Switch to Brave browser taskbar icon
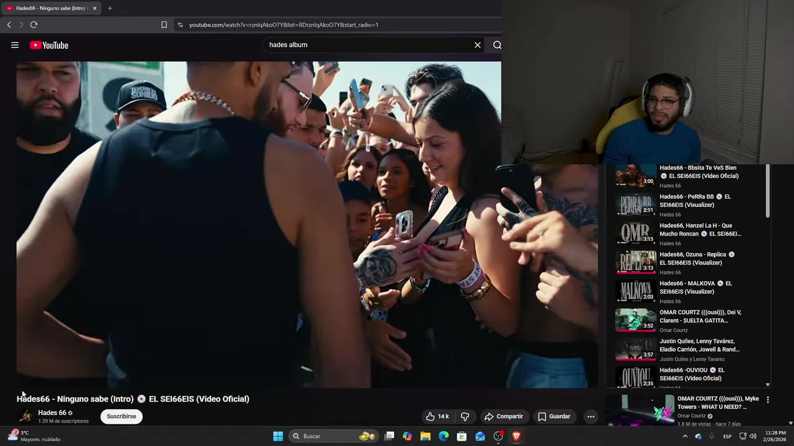Screen dimensions: 794x446 point(516,436)
